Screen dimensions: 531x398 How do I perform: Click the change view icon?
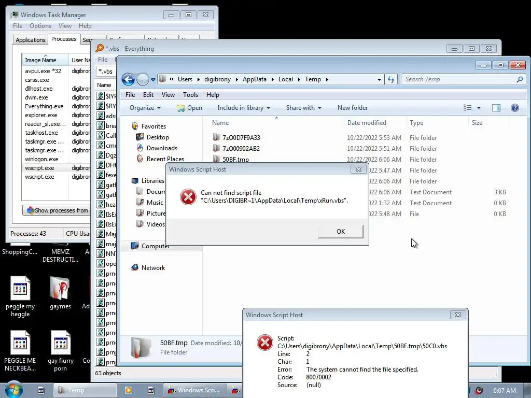(x=468, y=108)
